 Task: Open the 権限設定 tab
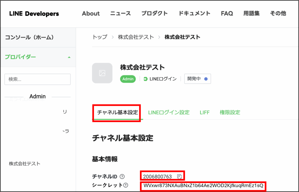coord(230,112)
